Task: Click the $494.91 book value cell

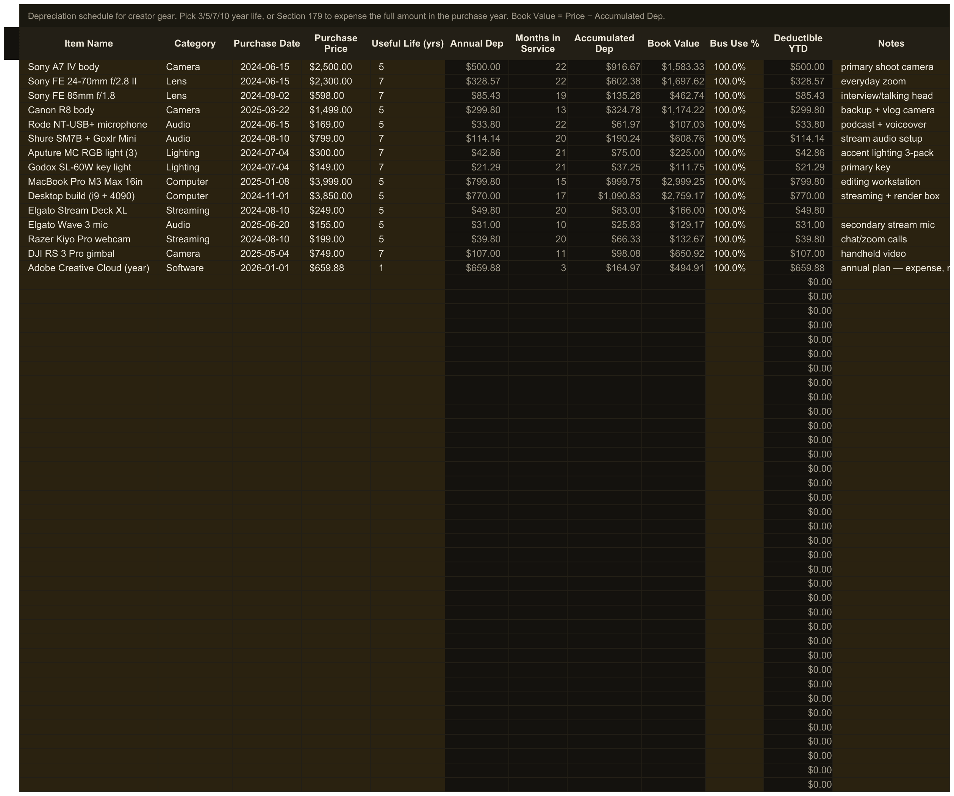Action: [x=673, y=268]
